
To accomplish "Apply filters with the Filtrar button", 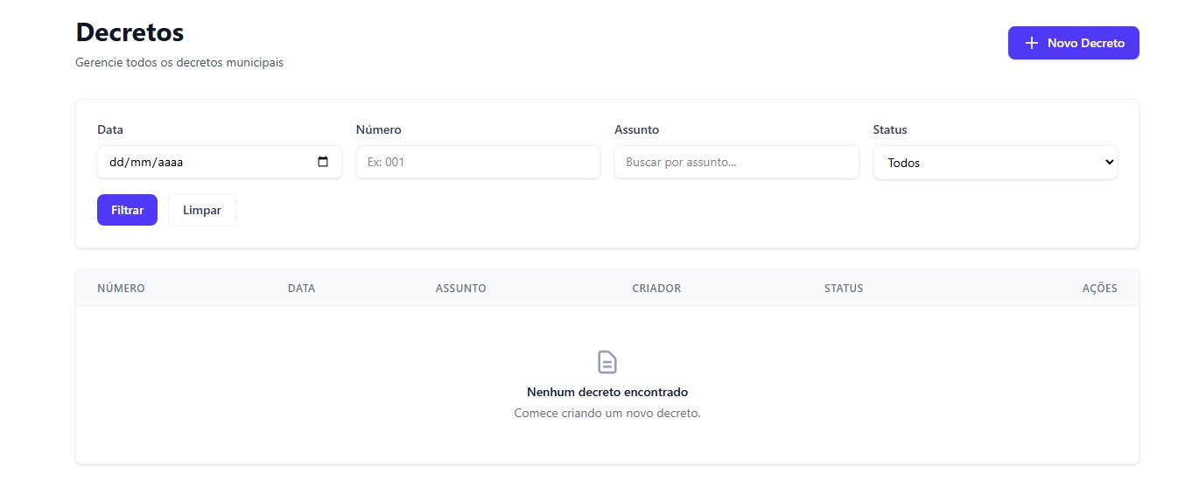I will coord(127,210).
